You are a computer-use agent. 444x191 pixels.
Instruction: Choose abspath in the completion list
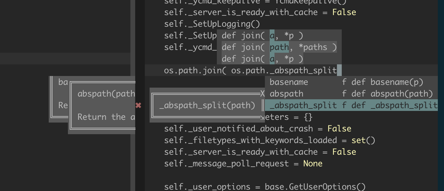pyautogui.click(x=286, y=94)
